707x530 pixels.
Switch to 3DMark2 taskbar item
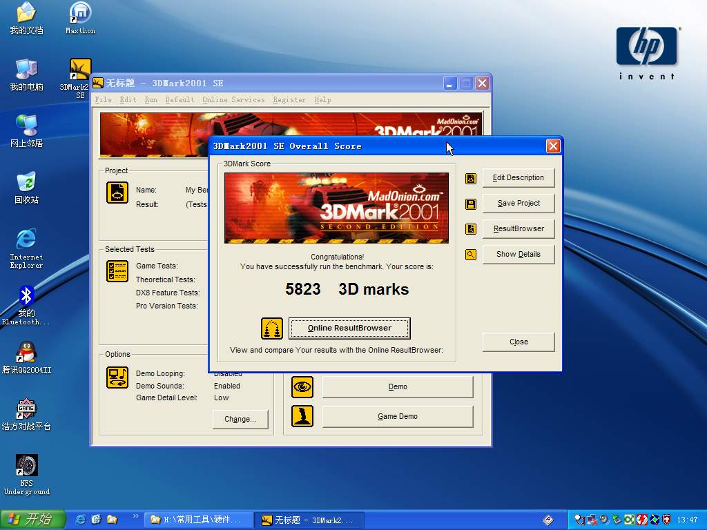coord(310,520)
